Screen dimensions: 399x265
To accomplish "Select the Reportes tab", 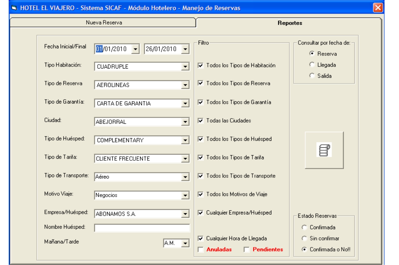I will 290,23.
